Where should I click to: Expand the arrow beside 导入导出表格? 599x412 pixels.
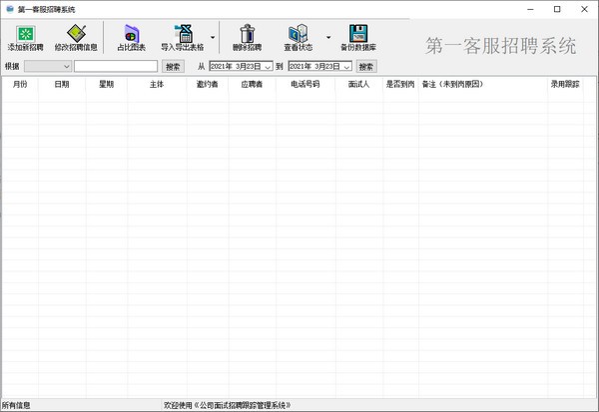coord(212,38)
